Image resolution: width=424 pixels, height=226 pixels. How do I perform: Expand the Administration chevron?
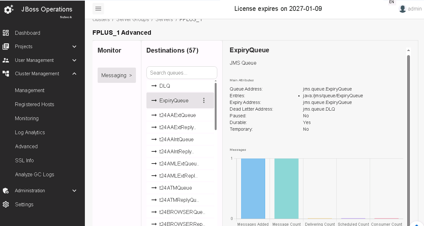pyautogui.click(x=74, y=191)
